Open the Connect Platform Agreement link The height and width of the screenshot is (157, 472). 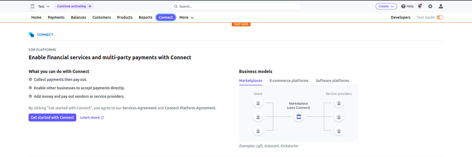pos(190,108)
